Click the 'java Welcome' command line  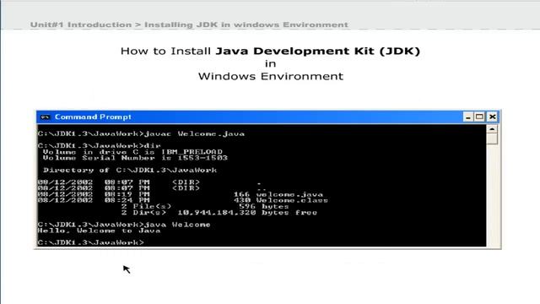click(x=124, y=225)
